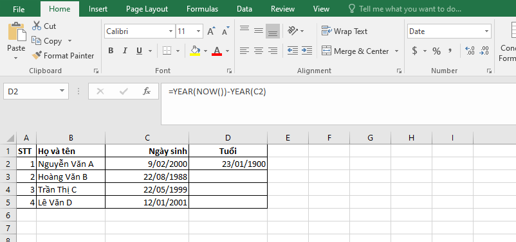
Task: Decrease font size with smaller A icon
Action: (x=226, y=31)
